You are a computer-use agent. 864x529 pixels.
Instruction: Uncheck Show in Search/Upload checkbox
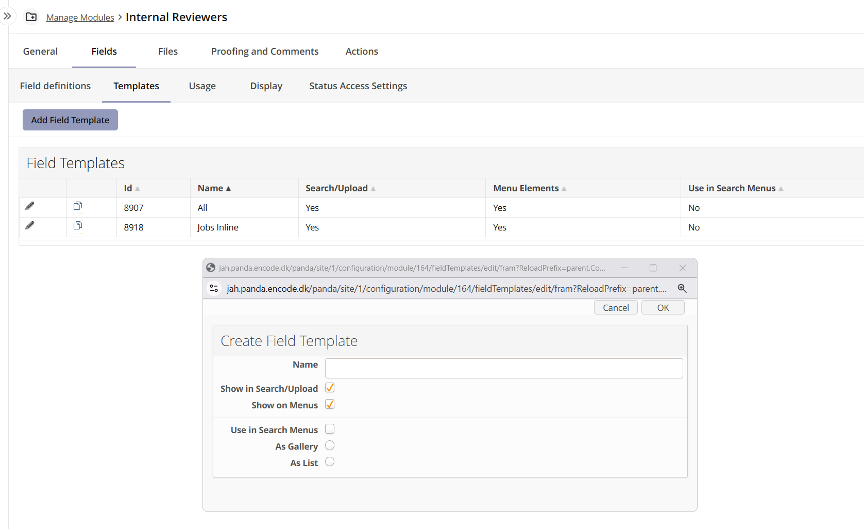coord(330,388)
